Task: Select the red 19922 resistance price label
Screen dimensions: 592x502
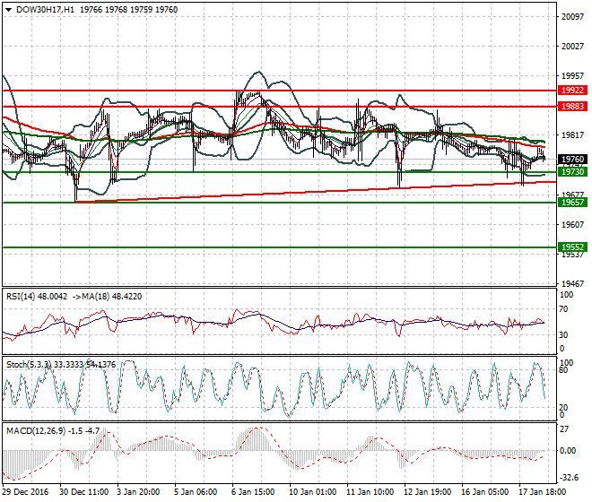Action: [x=573, y=91]
